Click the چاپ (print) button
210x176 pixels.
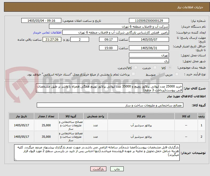pyautogui.click(x=117, y=169)
